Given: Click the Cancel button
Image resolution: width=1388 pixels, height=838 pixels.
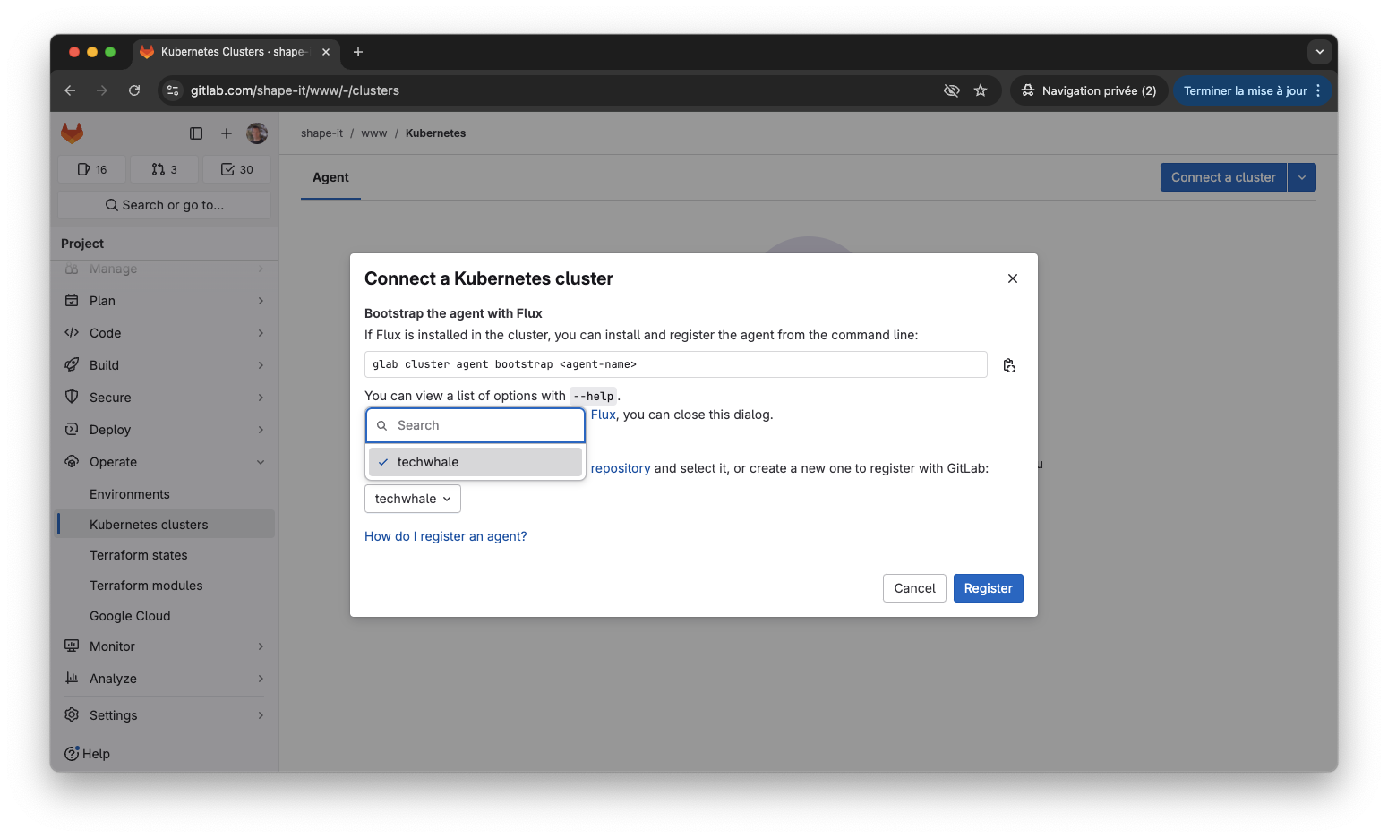Looking at the screenshot, I should click(x=914, y=588).
